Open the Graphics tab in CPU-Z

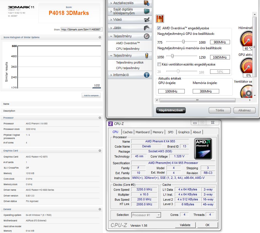(x=184, y=132)
